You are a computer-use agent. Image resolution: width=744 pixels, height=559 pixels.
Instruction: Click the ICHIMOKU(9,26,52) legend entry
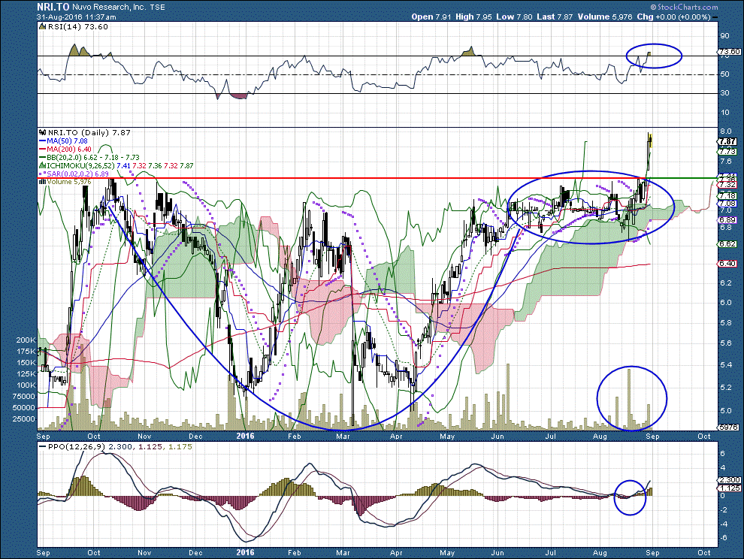116,165
